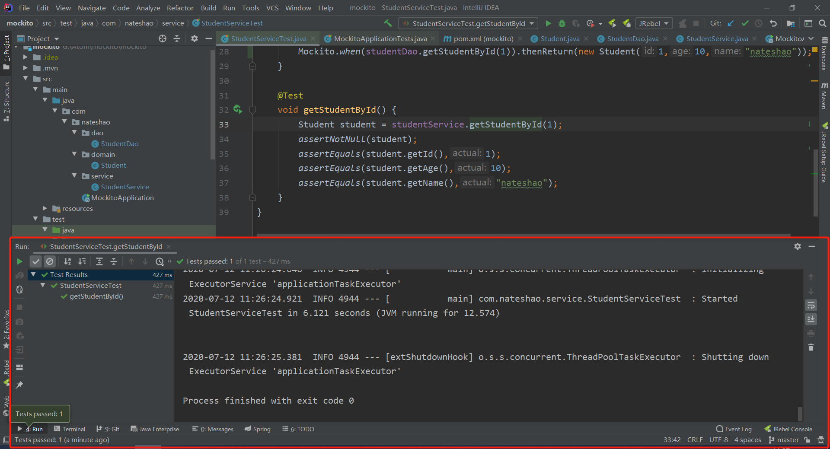
Task: Click Git update project arrow icon
Action: pyautogui.click(x=731, y=23)
